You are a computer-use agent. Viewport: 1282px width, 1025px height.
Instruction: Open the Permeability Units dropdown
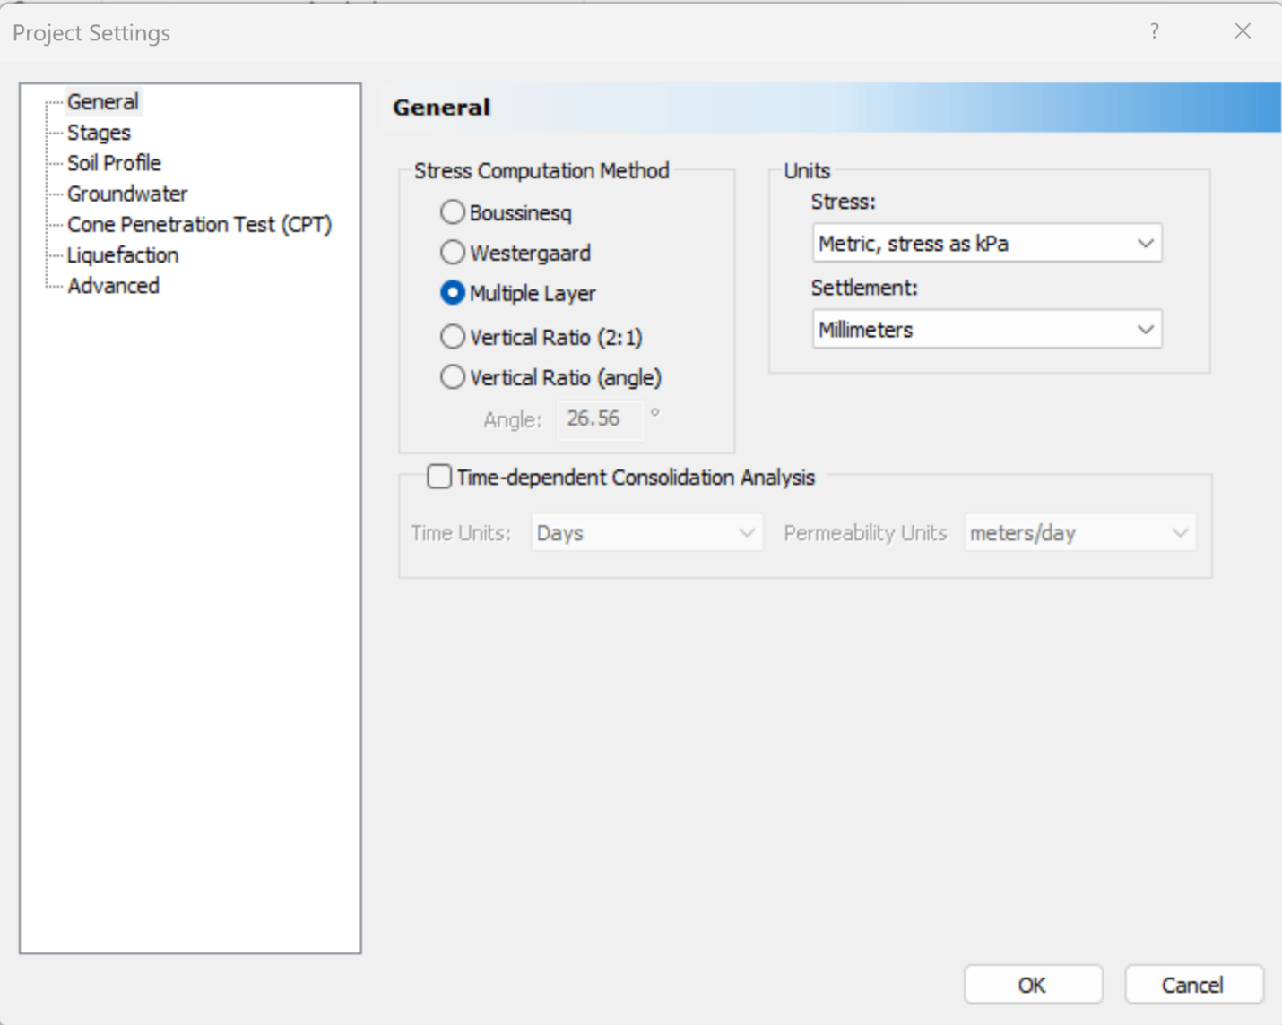pos(1079,533)
